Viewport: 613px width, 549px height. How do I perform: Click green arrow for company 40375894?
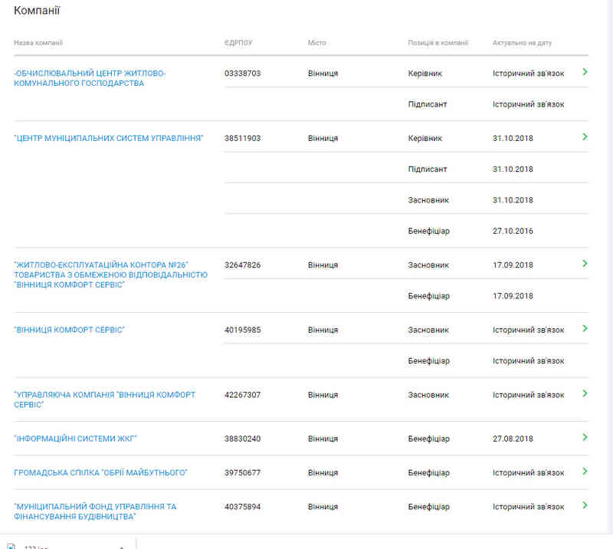point(585,506)
